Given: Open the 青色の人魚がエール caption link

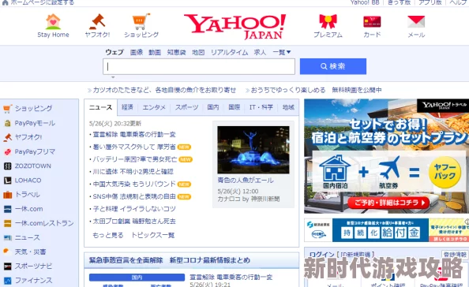Looking at the screenshot, I should pos(246,181).
